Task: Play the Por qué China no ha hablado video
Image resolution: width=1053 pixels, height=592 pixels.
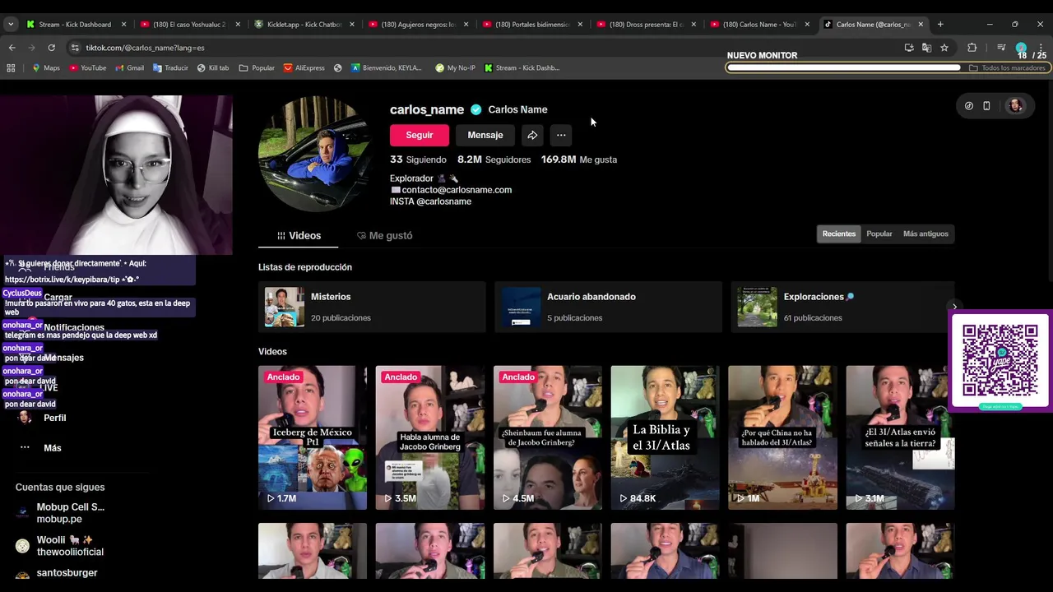Action: pos(782,437)
